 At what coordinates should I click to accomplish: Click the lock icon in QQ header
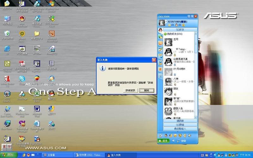pyautogui.click(x=184, y=25)
